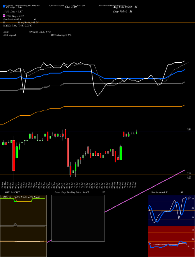Click the tall green candle before the gap up
195x257 pixels.
(x=121, y=153)
